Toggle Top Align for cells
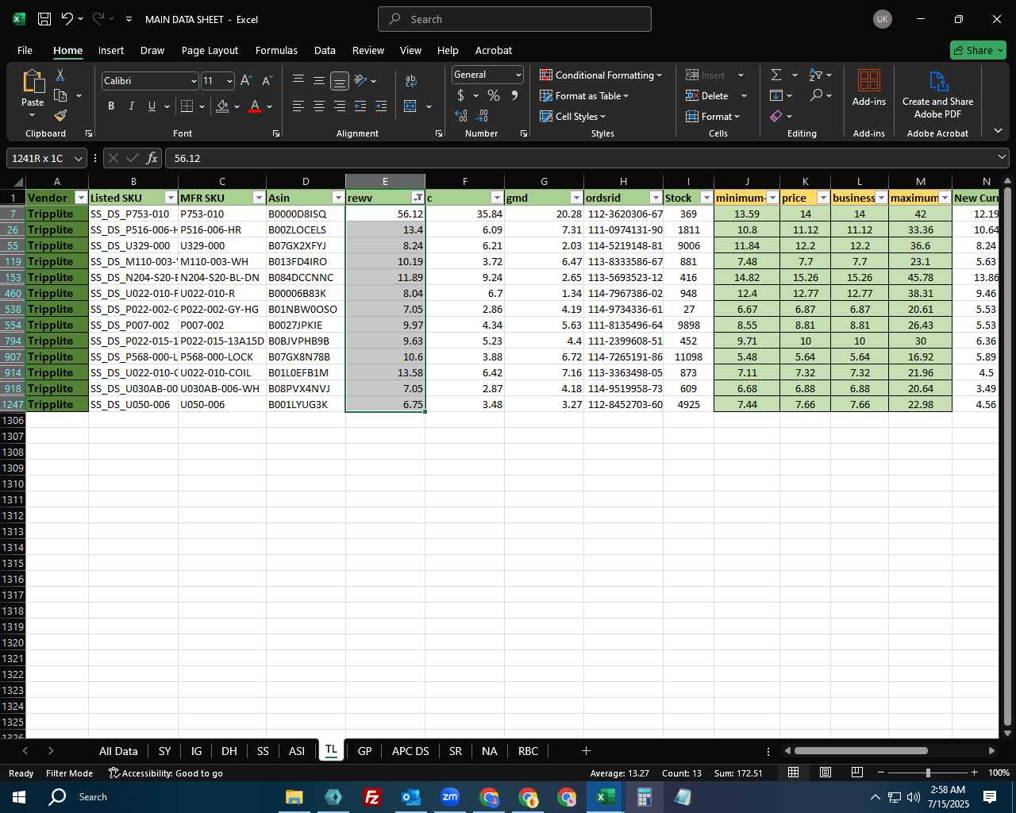 click(x=298, y=80)
